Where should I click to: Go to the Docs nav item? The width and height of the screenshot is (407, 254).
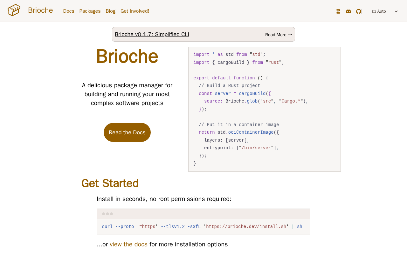click(69, 11)
